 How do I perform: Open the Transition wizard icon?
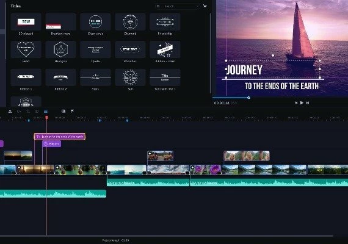click(63, 111)
